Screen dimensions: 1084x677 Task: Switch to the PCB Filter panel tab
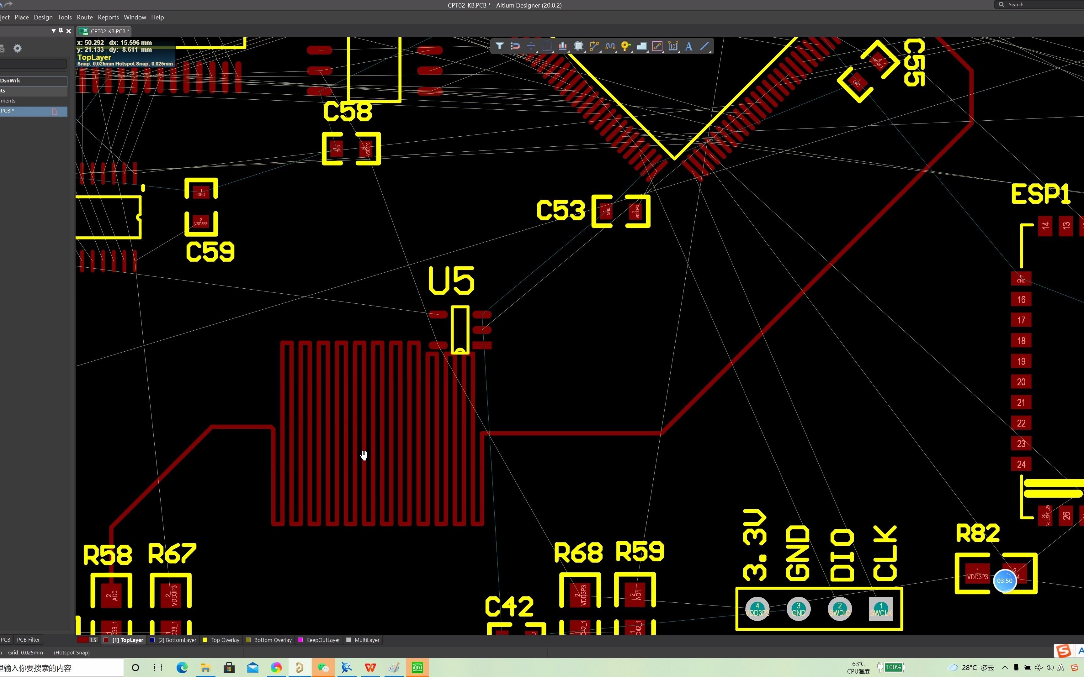pos(28,639)
